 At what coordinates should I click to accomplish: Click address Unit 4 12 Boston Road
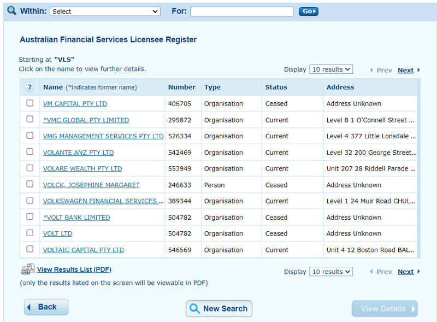370,250
